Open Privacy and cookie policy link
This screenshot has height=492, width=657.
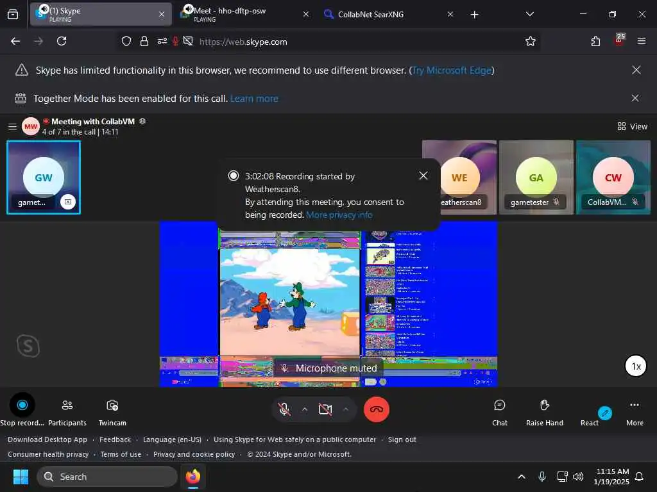194,454
